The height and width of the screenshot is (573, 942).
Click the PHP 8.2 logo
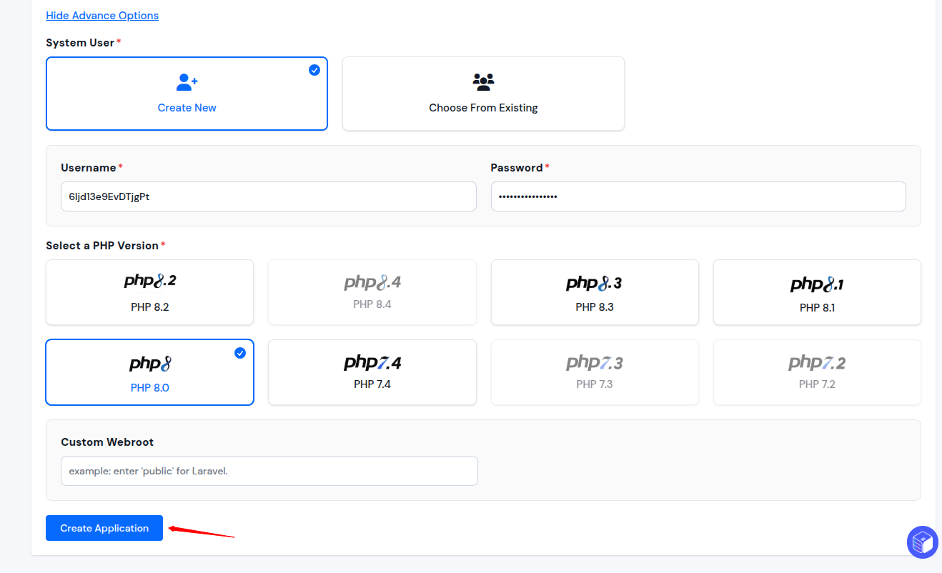coord(150,281)
